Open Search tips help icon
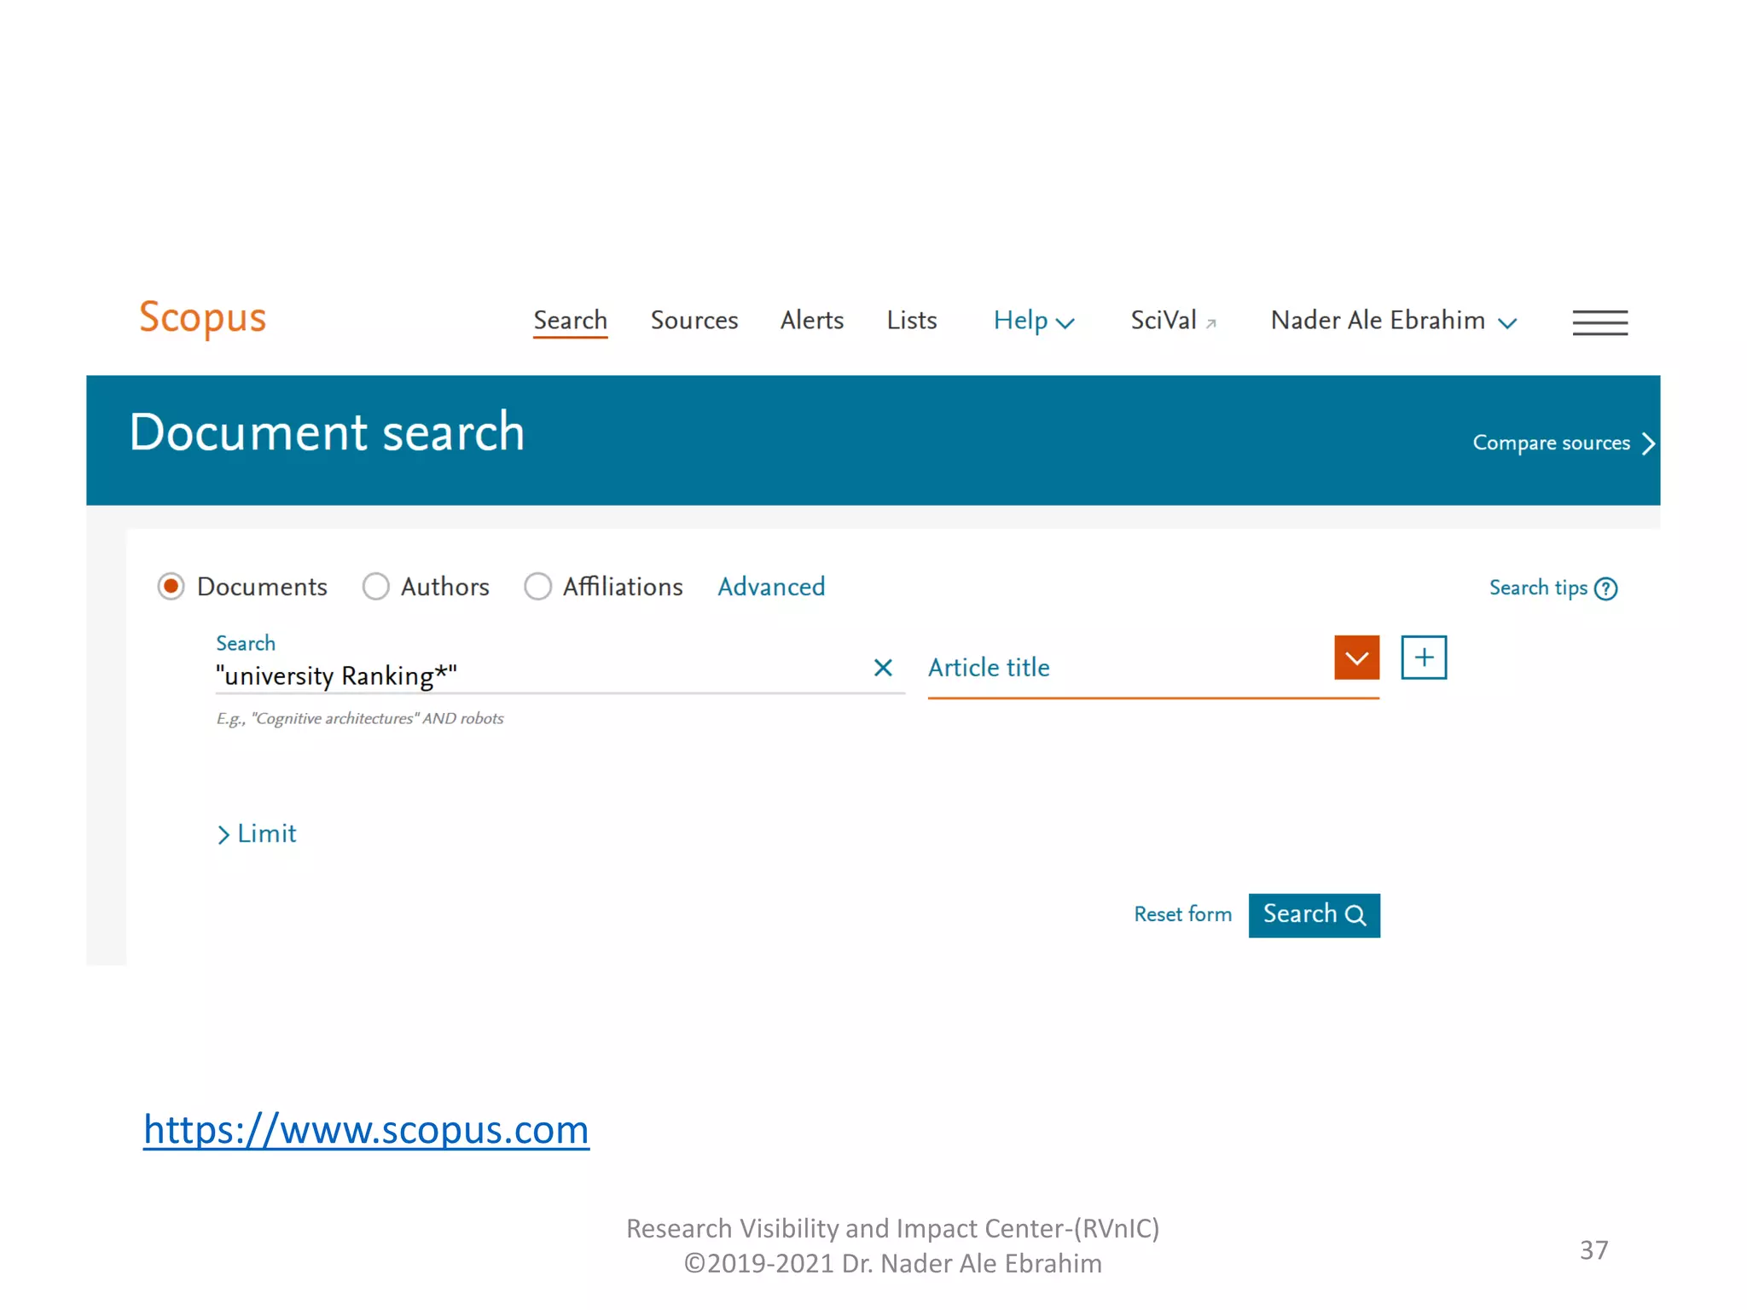Viewport: 1747px width, 1310px height. pyautogui.click(x=1605, y=588)
